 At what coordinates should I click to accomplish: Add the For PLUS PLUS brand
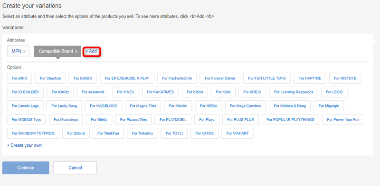[x=240, y=120]
